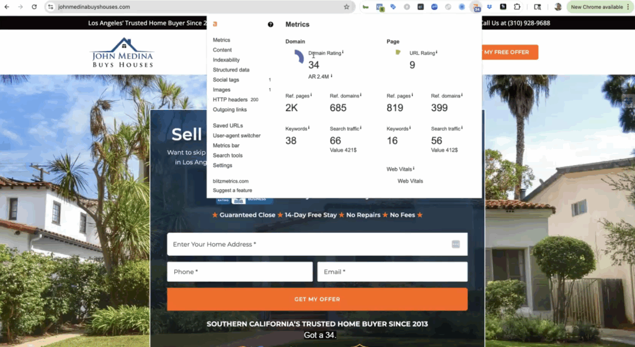Open HTTP headers report

pos(230,100)
